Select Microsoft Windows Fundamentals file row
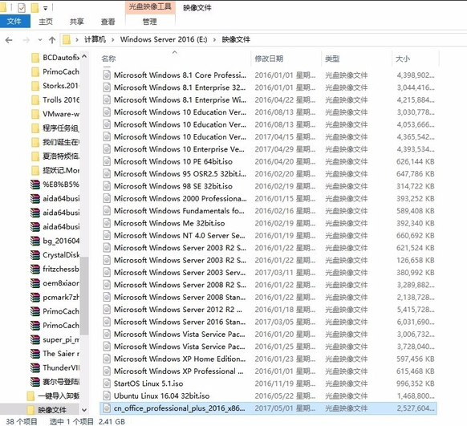This screenshot has width=467, height=426. pyautogui.click(x=268, y=211)
